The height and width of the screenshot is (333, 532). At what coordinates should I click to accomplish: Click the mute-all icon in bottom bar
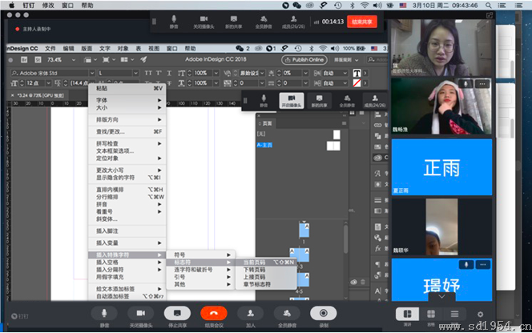click(287, 315)
